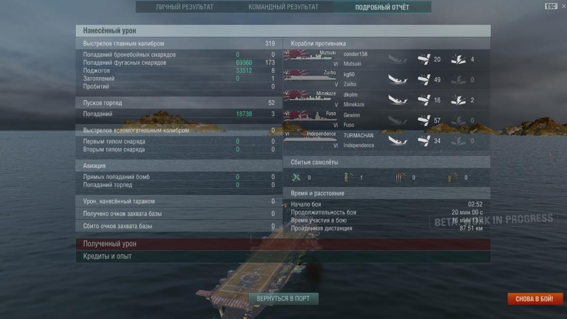The width and height of the screenshot is (567, 319).
Task: Expand the Полученный урон section
Action: coord(283,244)
